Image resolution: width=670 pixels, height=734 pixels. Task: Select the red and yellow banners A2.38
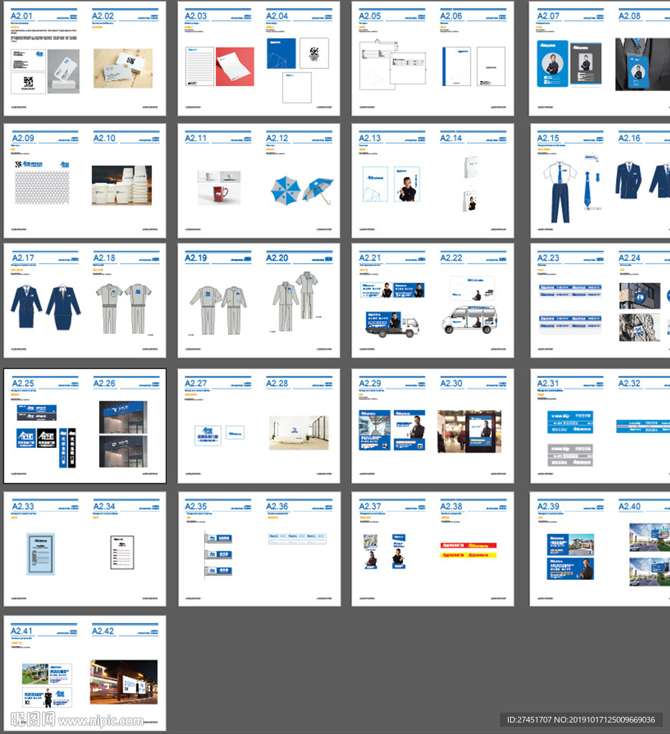[468, 550]
